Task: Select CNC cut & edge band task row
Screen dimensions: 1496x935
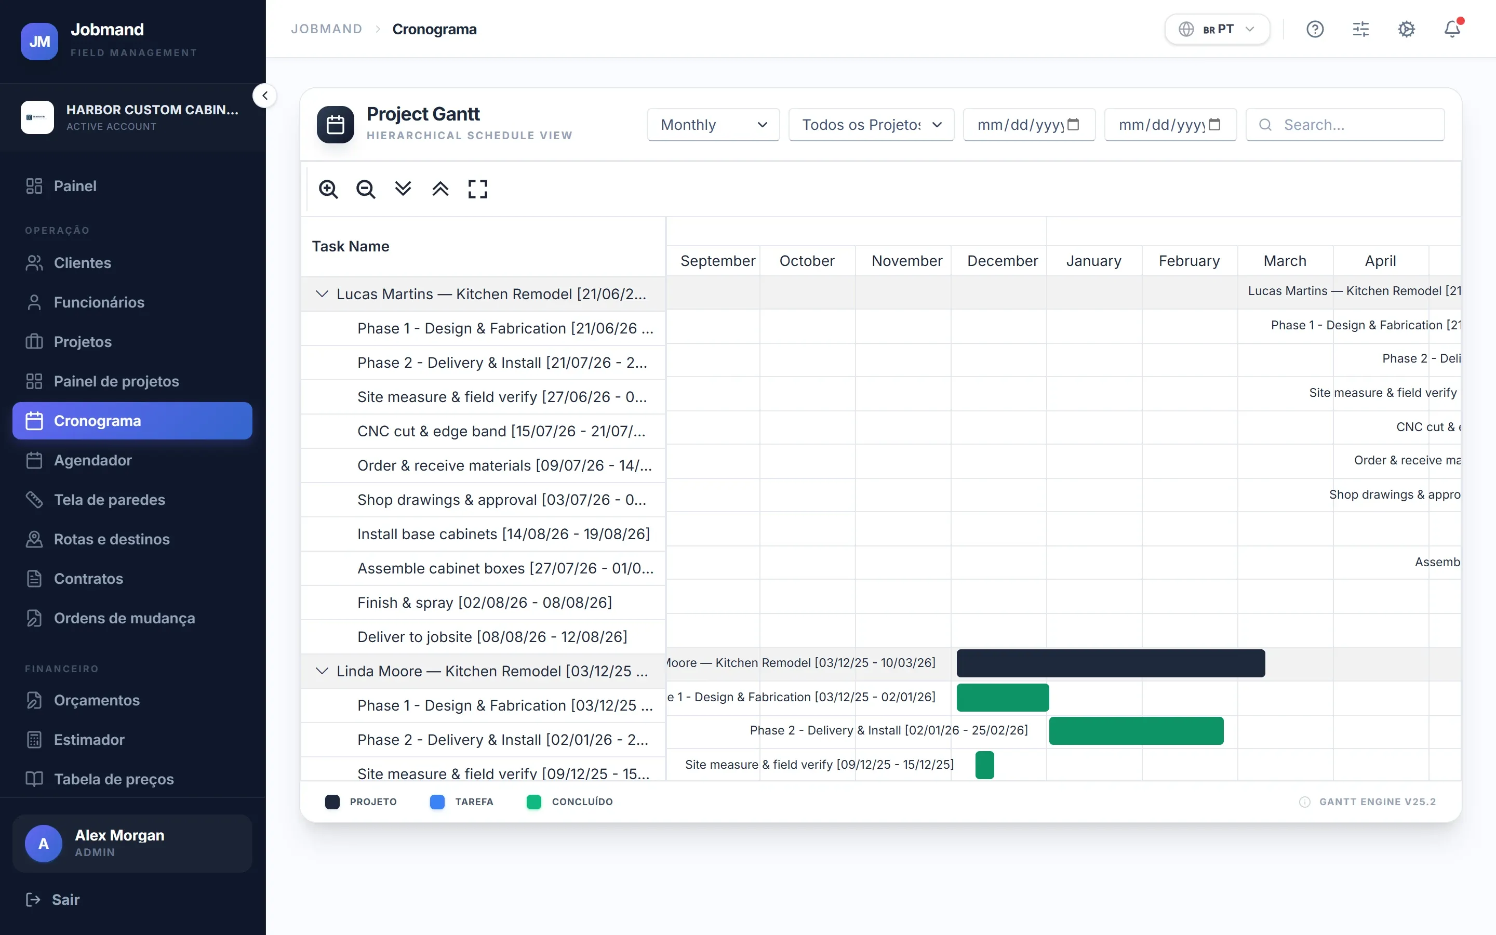Action: pos(484,431)
